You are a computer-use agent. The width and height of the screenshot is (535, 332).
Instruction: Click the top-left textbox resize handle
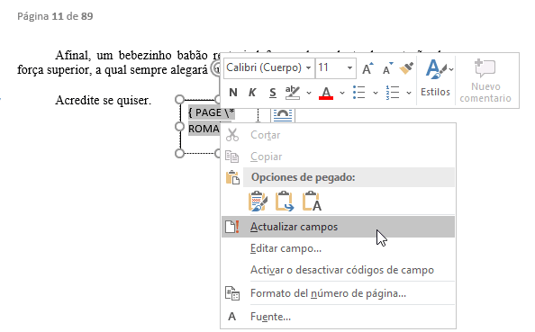pyautogui.click(x=179, y=100)
